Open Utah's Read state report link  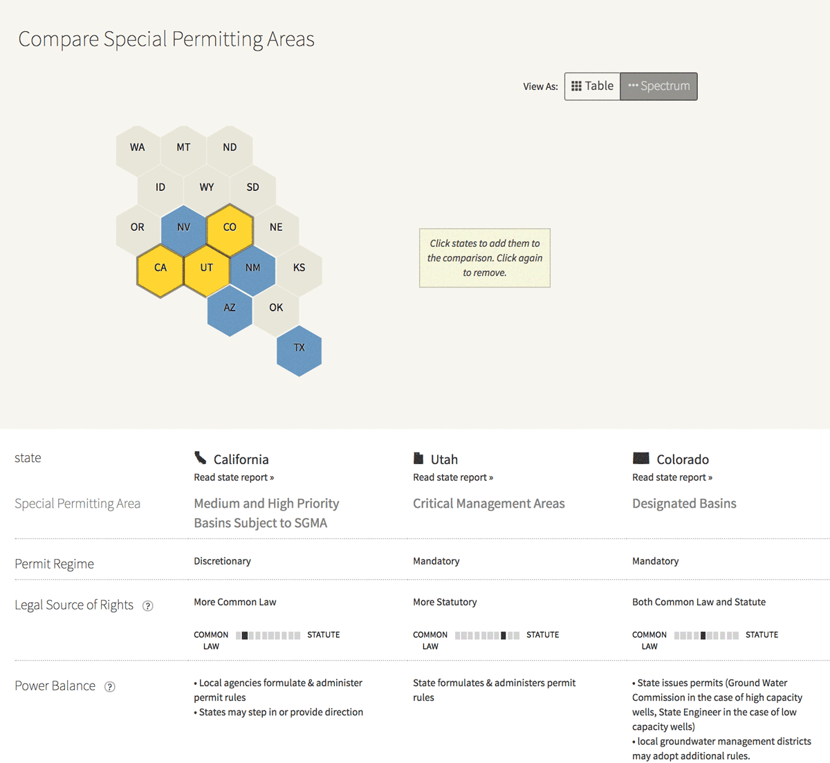(x=453, y=477)
